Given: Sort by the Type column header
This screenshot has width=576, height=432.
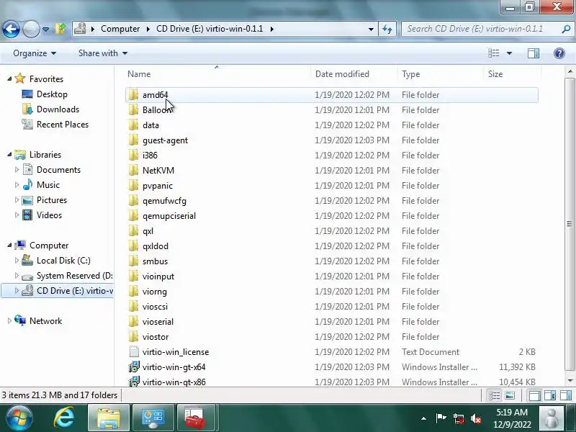Looking at the screenshot, I should tap(441, 74).
